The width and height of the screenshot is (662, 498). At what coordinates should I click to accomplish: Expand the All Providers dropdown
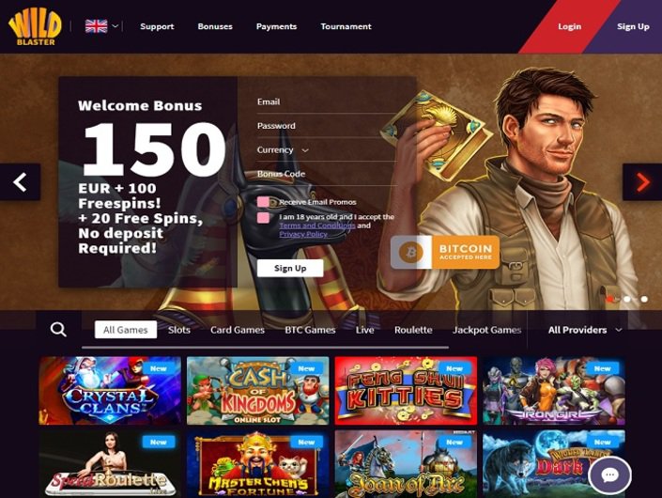point(585,330)
